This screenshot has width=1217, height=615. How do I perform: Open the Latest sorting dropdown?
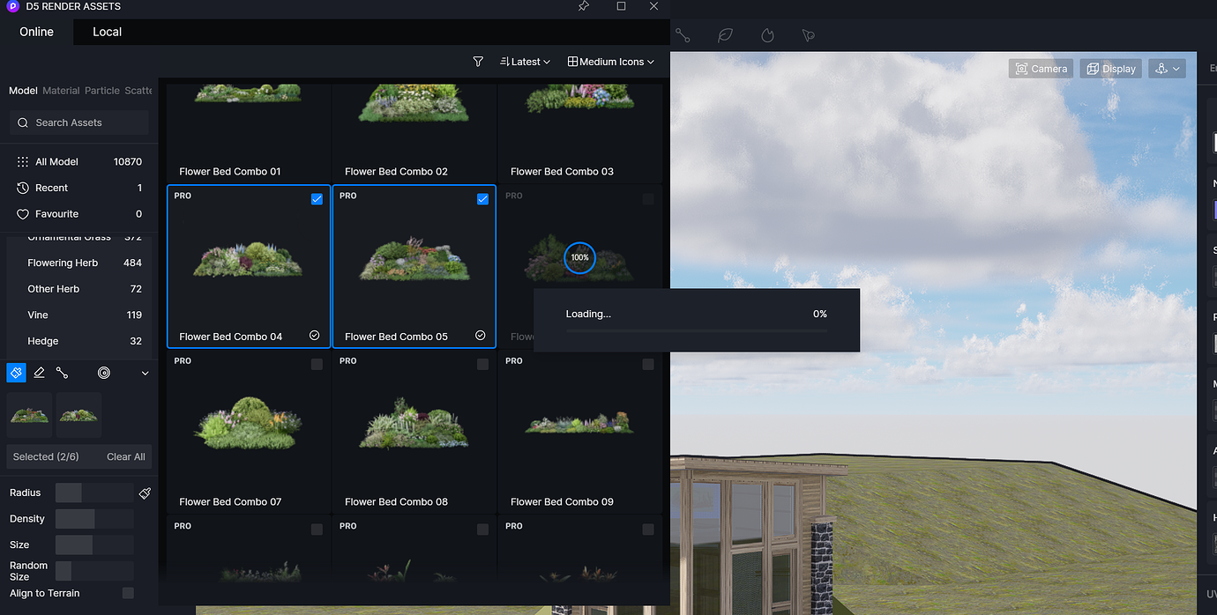pos(525,62)
